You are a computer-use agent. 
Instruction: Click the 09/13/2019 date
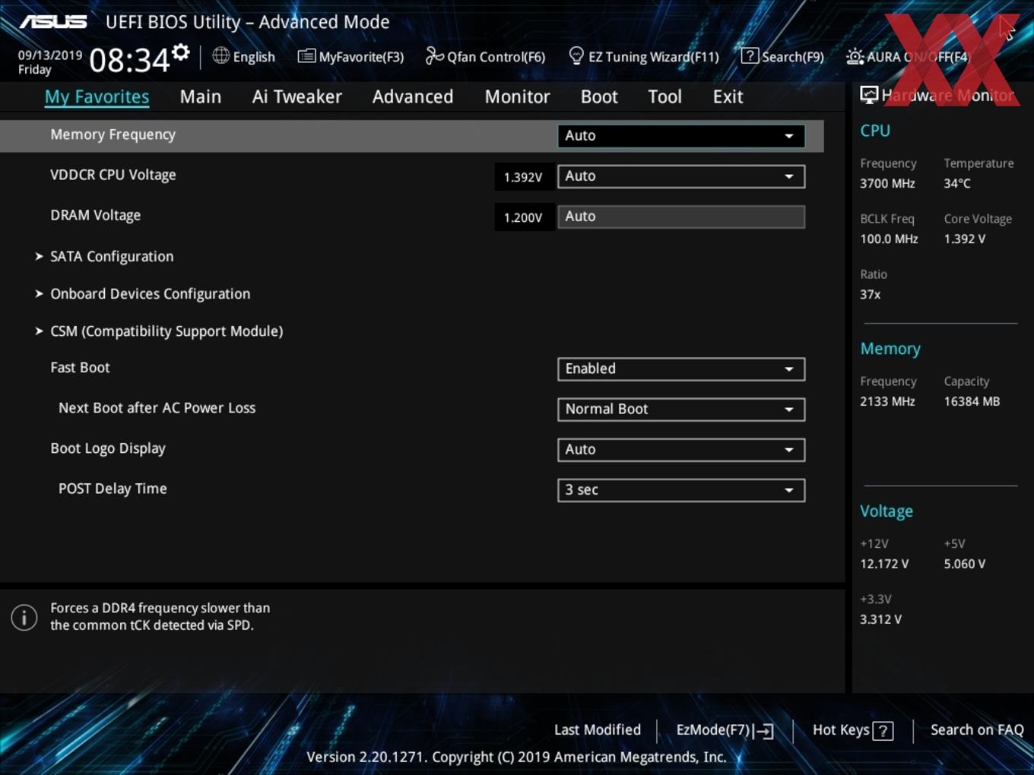click(x=50, y=55)
